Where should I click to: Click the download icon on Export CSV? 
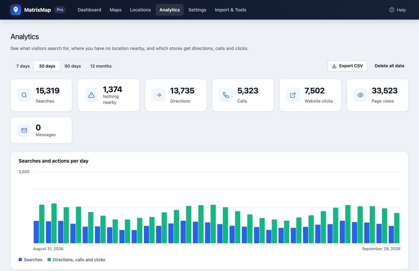point(334,66)
